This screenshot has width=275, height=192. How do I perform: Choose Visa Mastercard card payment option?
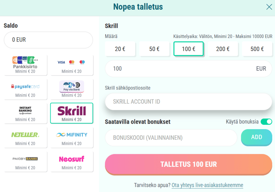click(72, 65)
